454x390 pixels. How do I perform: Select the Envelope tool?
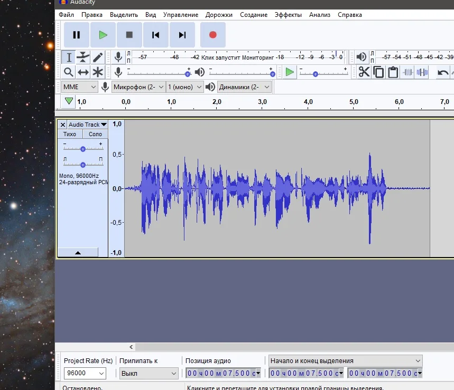(x=83, y=57)
